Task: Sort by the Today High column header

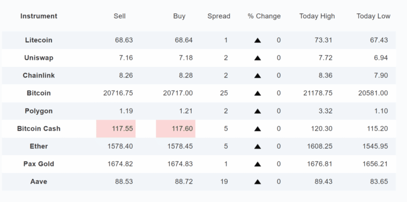Action: click(317, 16)
